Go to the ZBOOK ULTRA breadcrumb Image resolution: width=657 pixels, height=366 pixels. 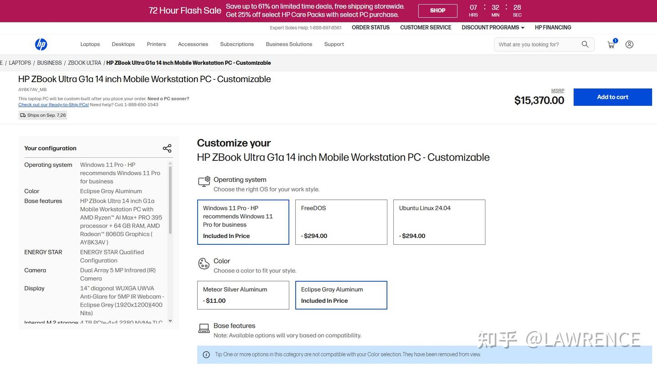point(84,63)
